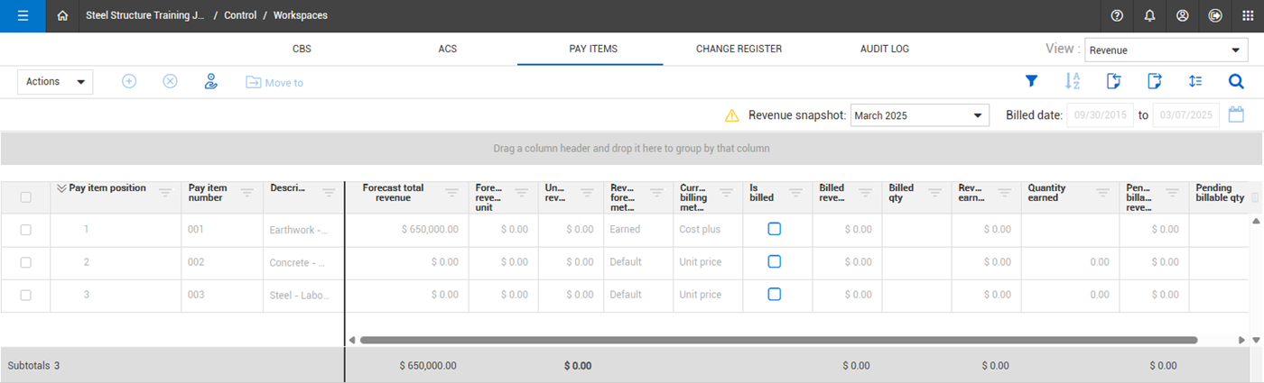Toggle Is billed checkbox for Concrete row
1264x383 pixels.
(774, 261)
